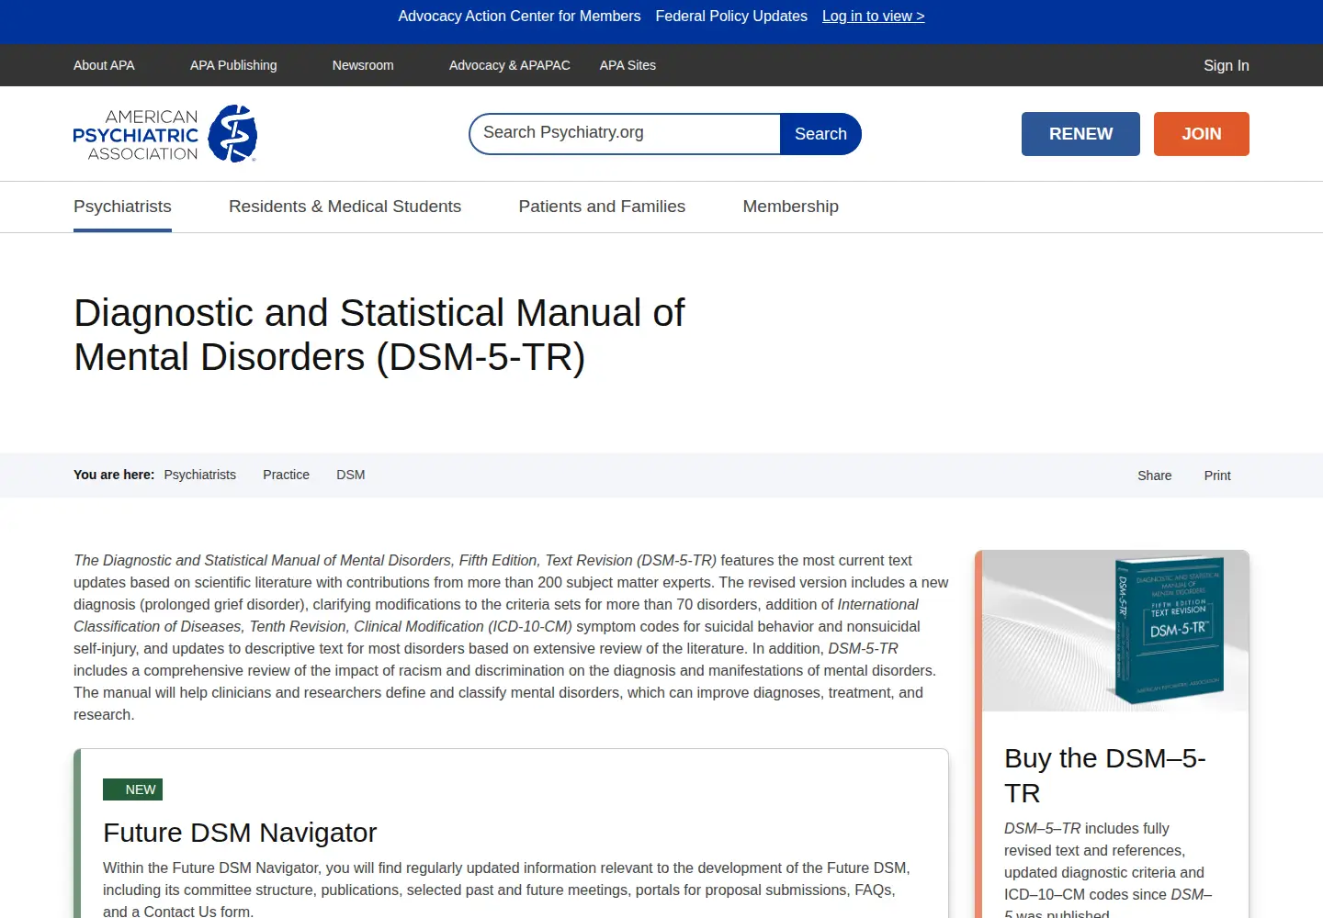Click the Psychiatrists breadcrumb link

[x=200, y=475]
